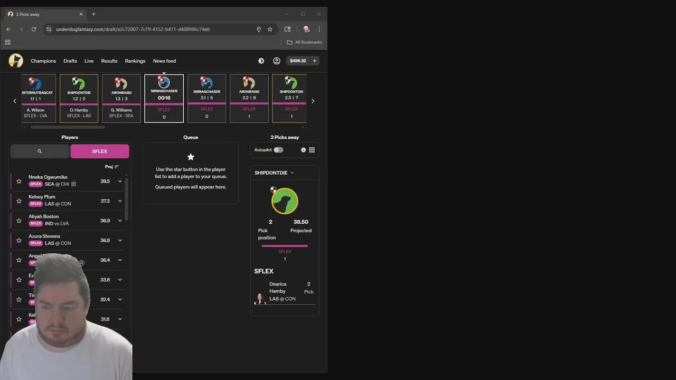Click the plus icon to add funds
This screenshot has height=380, width=676.
coord(315,61)
